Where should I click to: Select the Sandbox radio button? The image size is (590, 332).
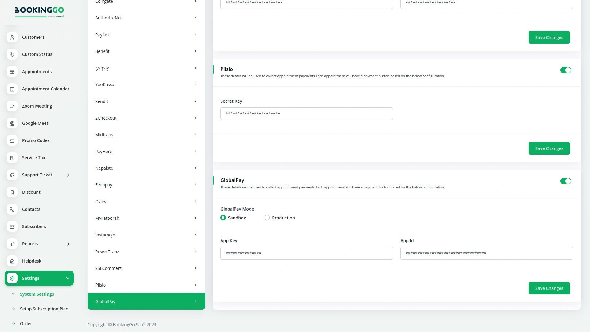(223, 218)
